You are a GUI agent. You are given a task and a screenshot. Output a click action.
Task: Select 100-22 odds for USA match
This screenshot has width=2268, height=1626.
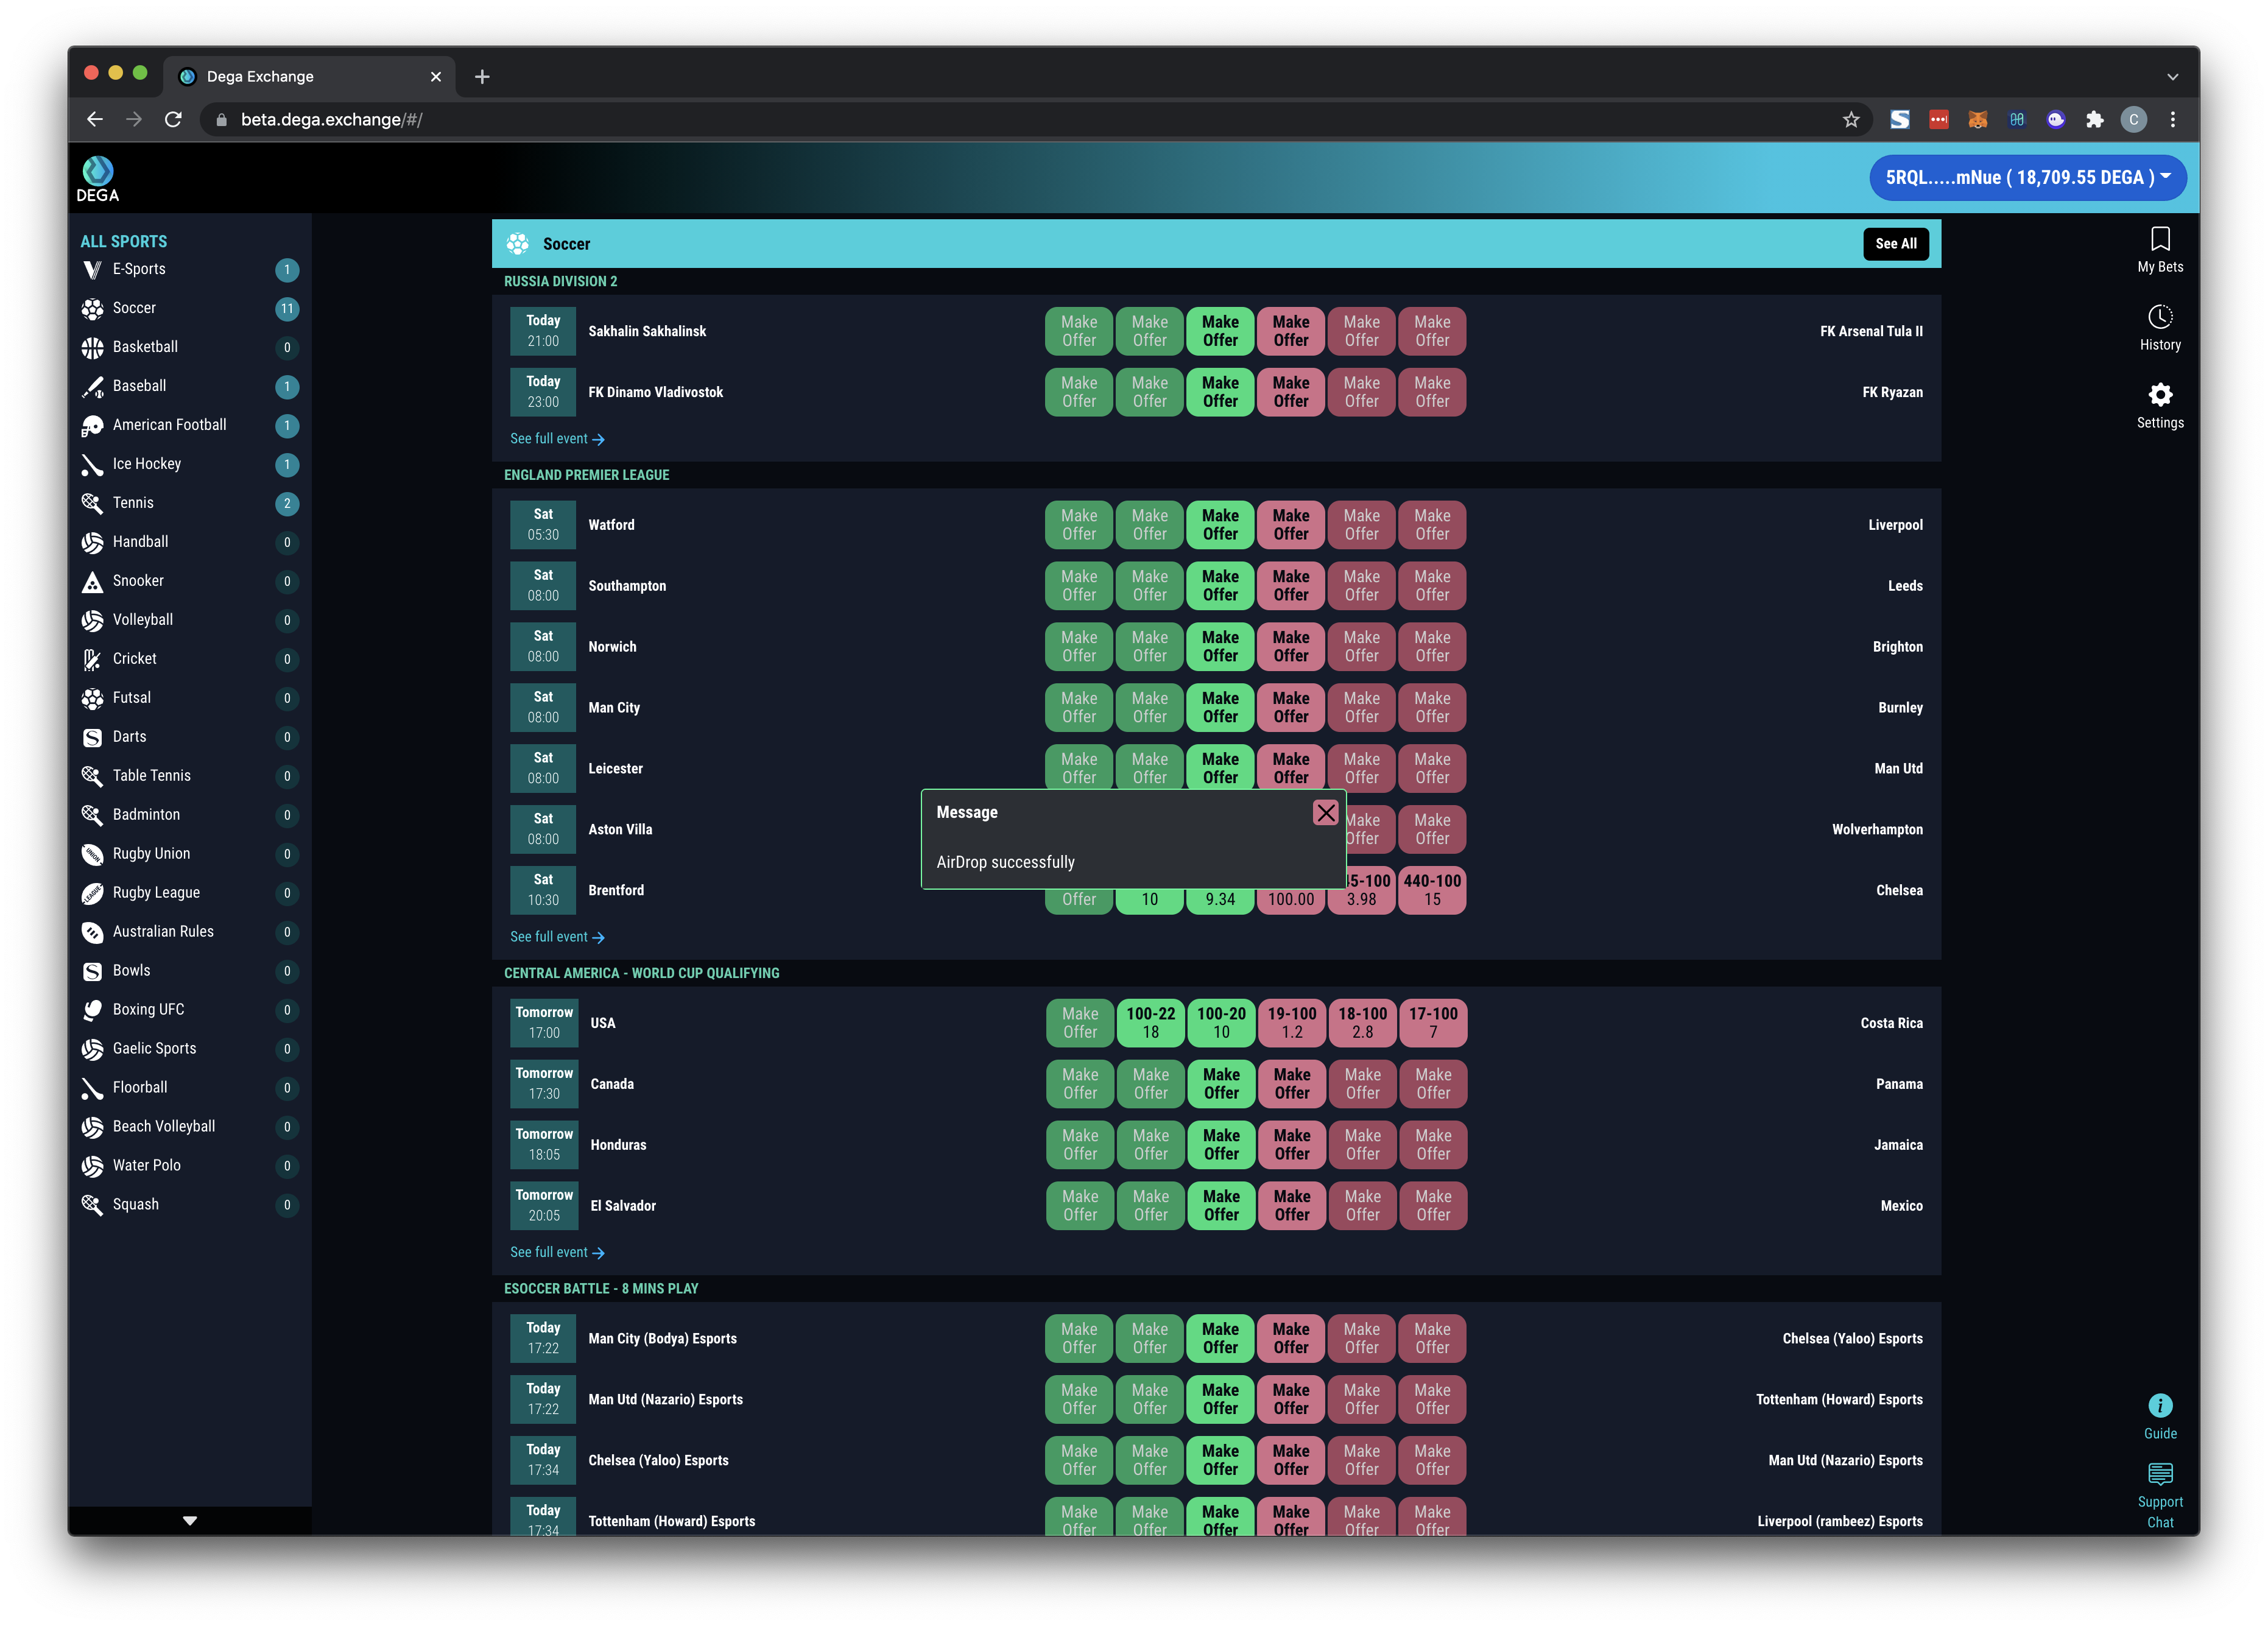pyautogui.click(x=1150, y=1022)
